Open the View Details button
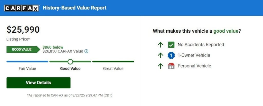The image size is (263, 106). (39, 83)
